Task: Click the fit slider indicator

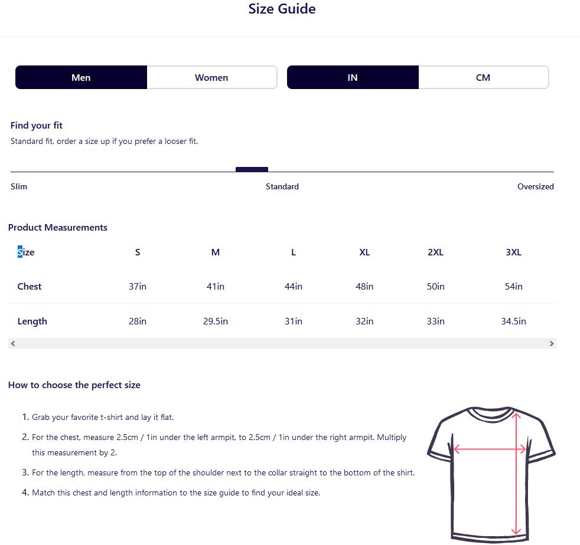Action: click(252, 170)
